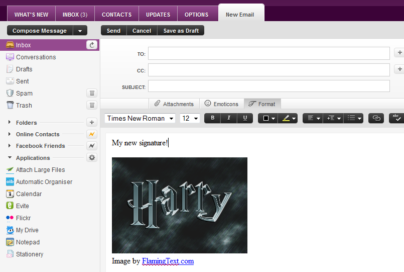Open the Times New Roman font dropdown
Viewport: 404px width, 272px height.
coord(140,118)
